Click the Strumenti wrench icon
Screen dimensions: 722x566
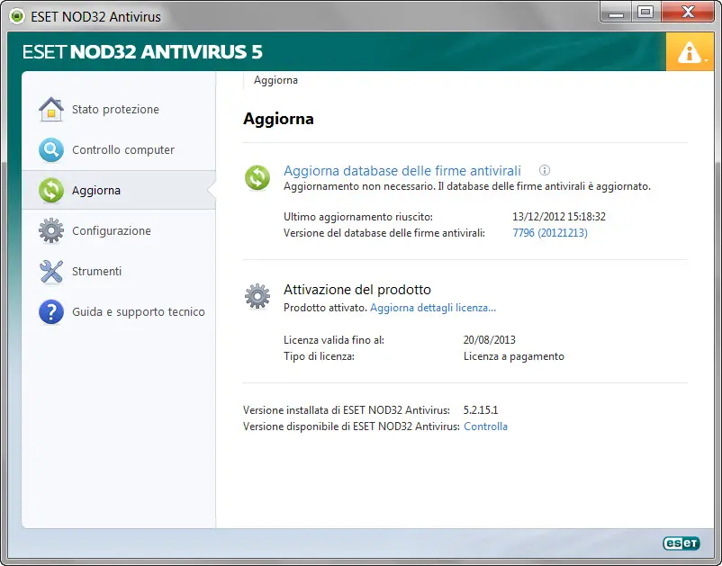(51, 271)
